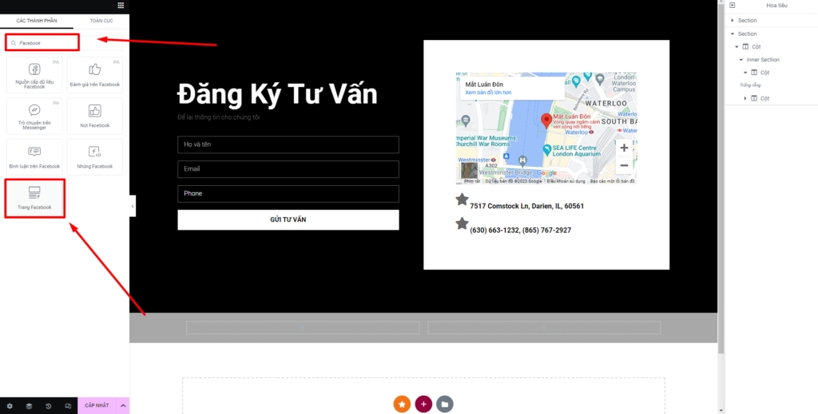This screenshot has height=414, width=818.
Task: Choose the Nhúng Facebook widget
Action: [x=95, y=156]
